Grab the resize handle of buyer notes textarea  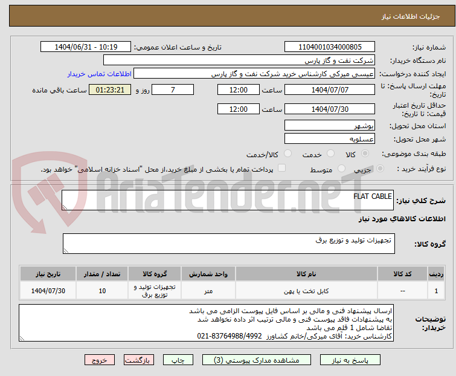(22, 339)
